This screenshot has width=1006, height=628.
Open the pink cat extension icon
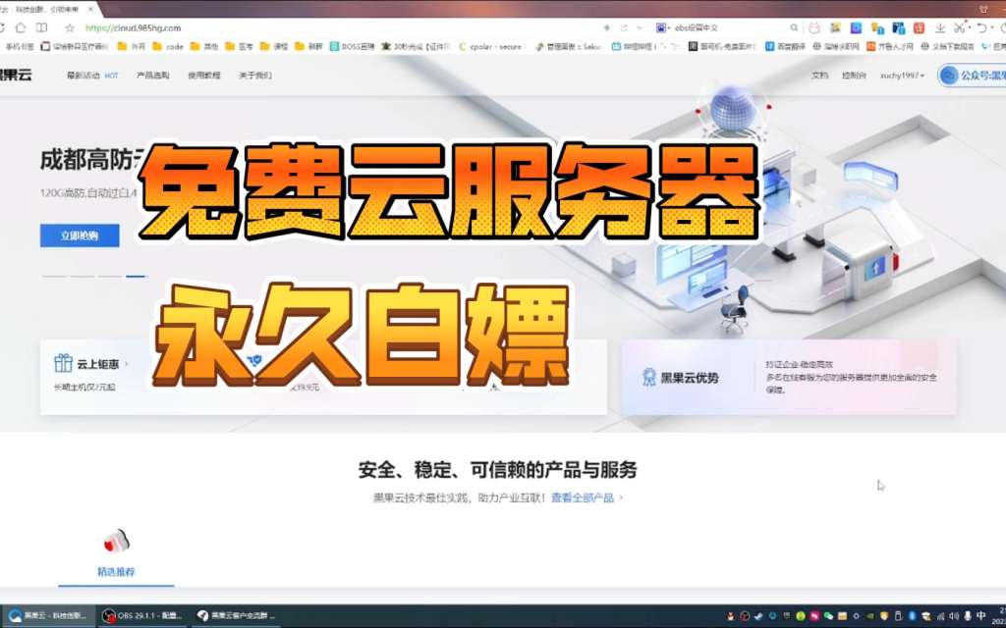(814, 27)
